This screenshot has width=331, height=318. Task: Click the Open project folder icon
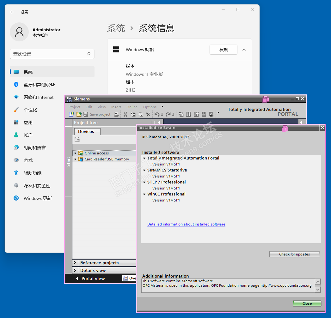[79, 114]
